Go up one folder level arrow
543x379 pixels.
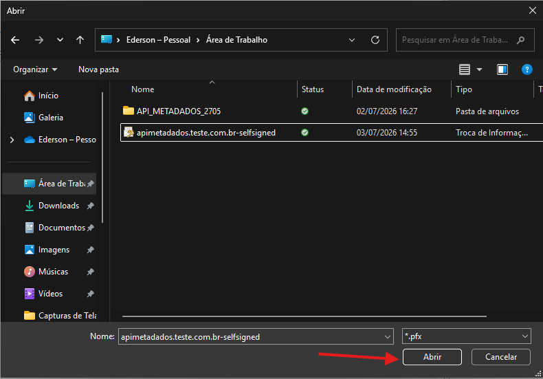tap(80, 40)
